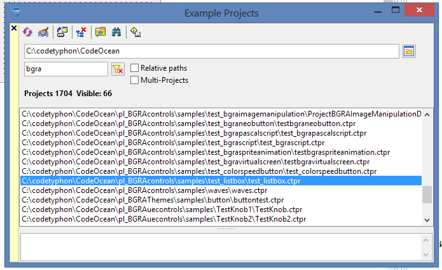Select testbgraneobutton.ctpr project row

221,124
